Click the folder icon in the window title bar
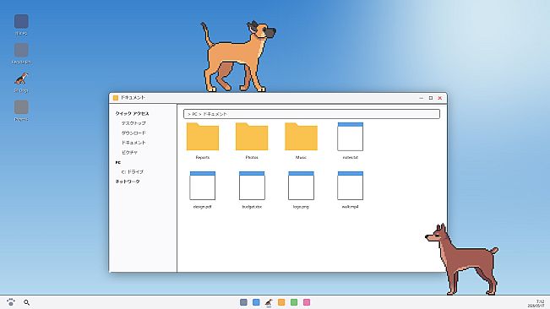 [116, 98]
